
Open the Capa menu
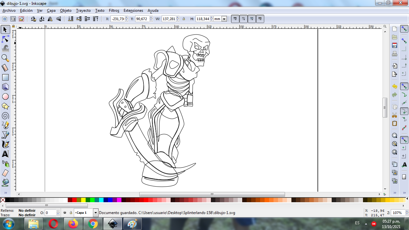click(x=51, y=11)
